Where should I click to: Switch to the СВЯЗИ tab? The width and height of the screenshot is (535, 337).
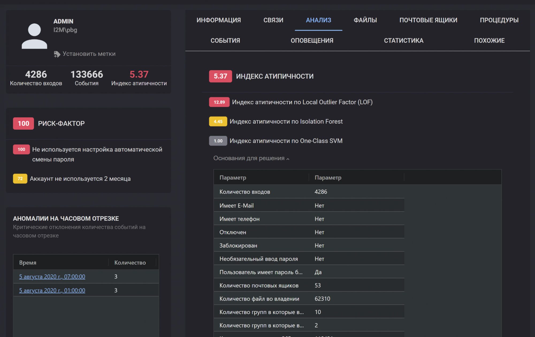point(273,20)
